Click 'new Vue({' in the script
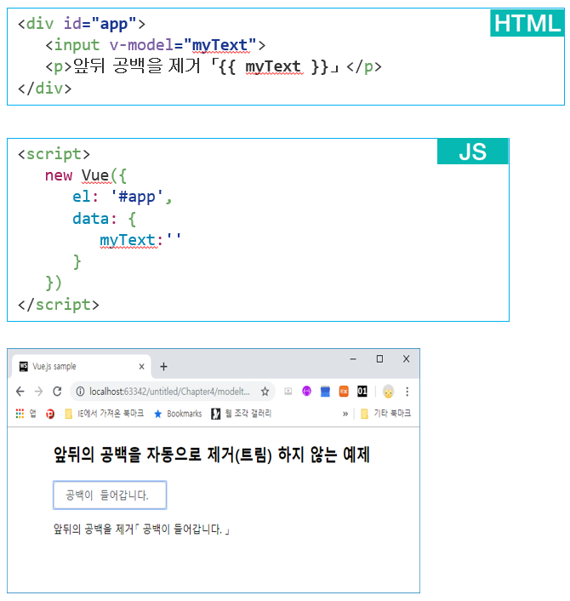This screenshot has width=570, height=601. click(86, 175)
